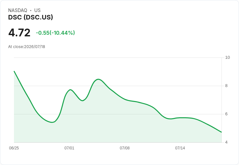239x165 pixels.
Task: Click the 10 y-axis price label
Action: [227, 57]
